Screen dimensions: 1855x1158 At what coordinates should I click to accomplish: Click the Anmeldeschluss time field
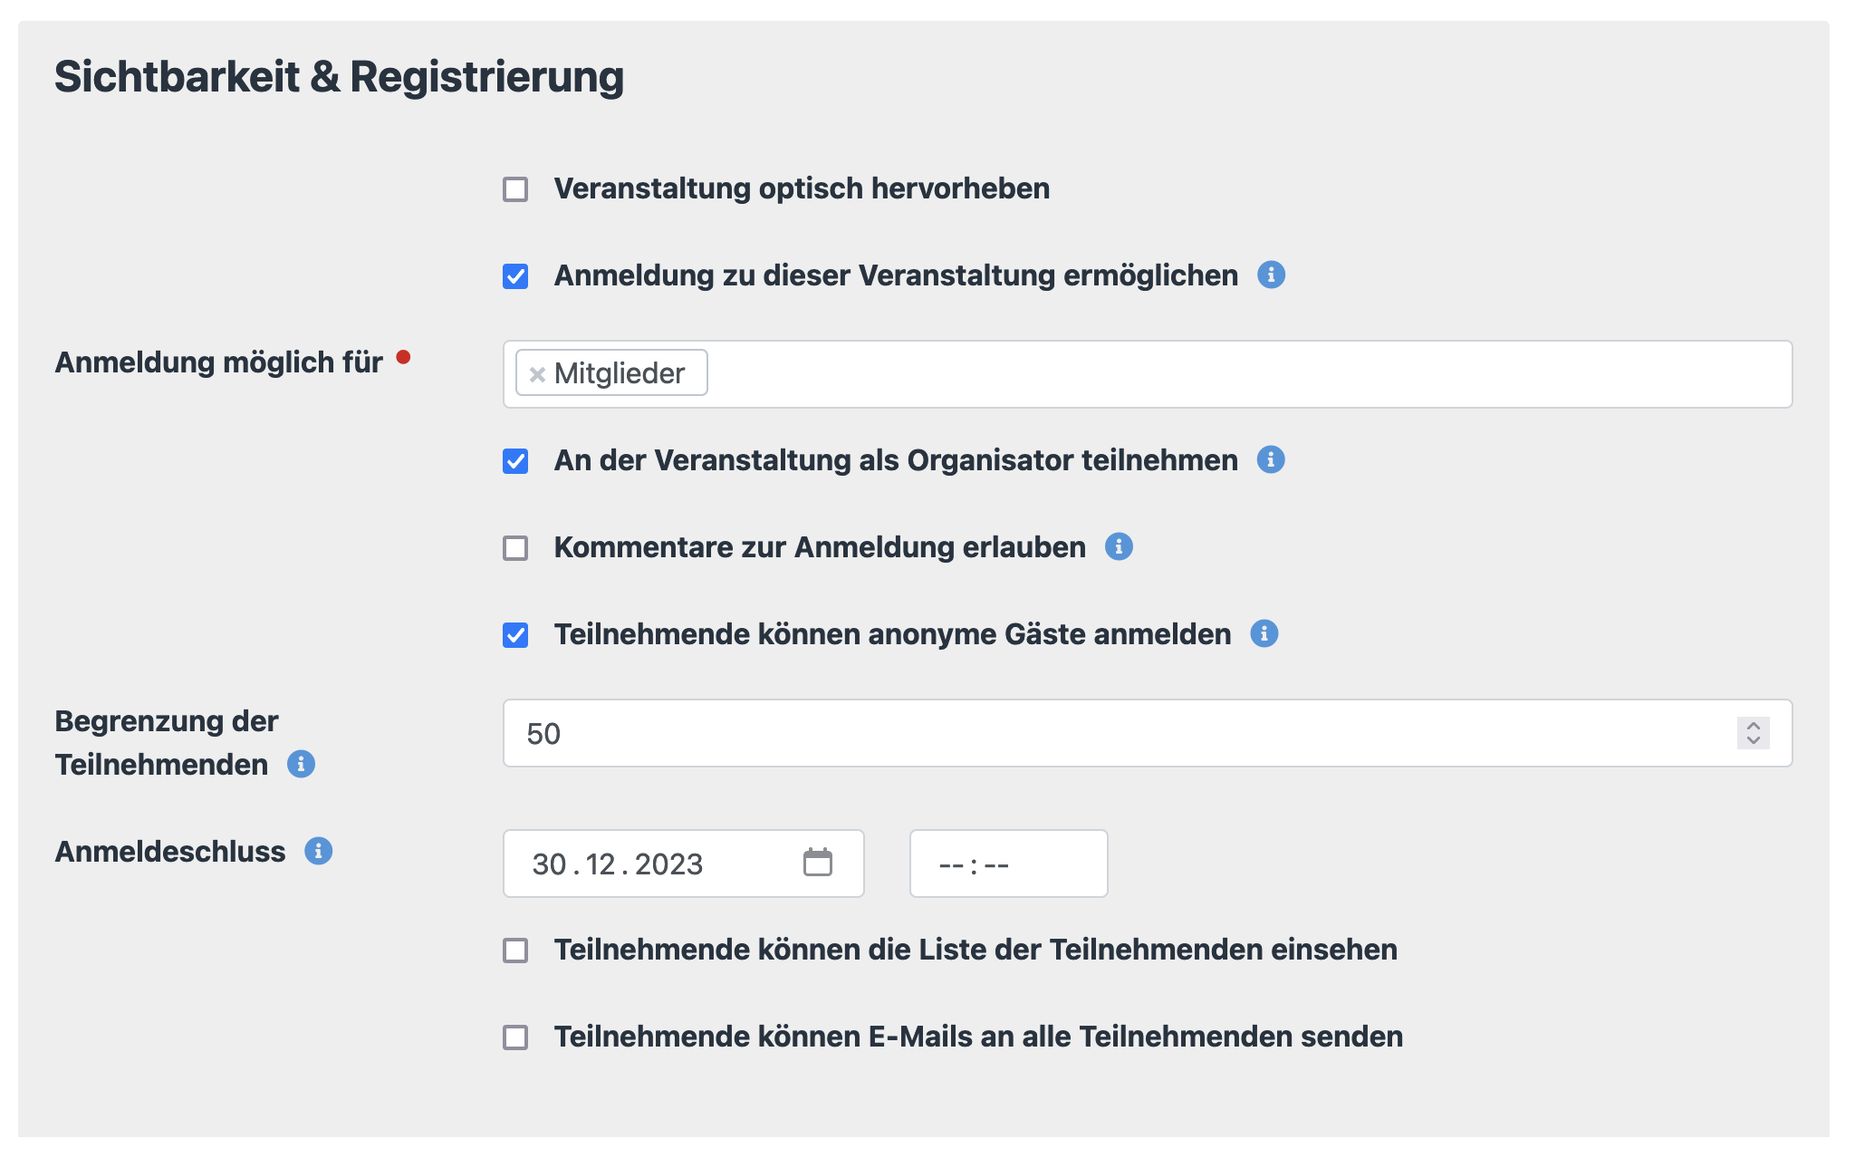pos(1007,864)
